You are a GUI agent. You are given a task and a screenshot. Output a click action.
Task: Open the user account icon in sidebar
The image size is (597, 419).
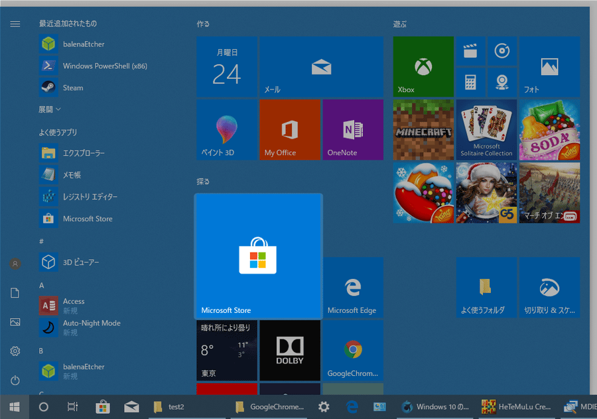[15, 263]
